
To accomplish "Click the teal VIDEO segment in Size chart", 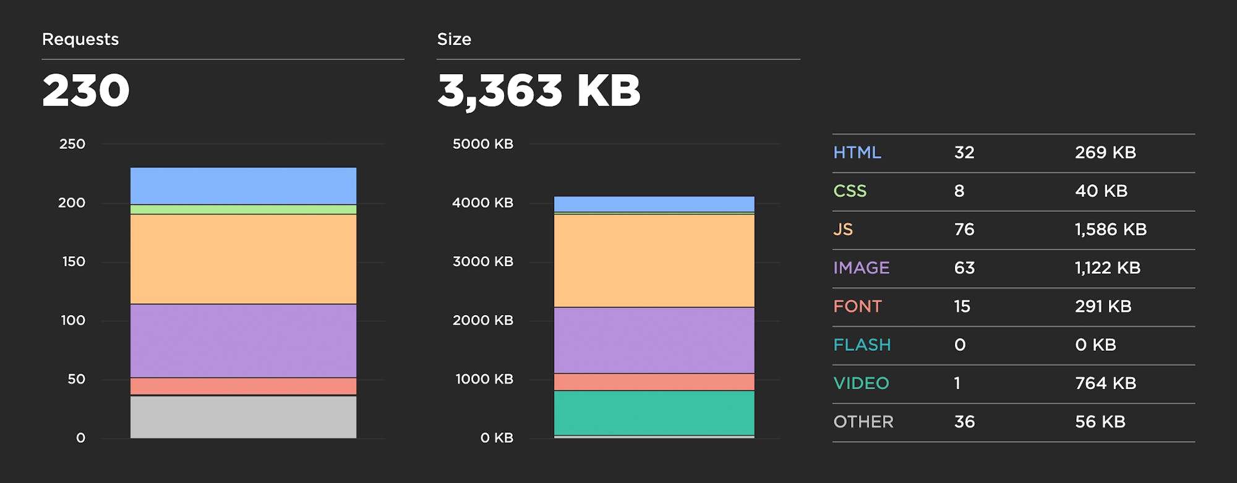I will [654, 413].
